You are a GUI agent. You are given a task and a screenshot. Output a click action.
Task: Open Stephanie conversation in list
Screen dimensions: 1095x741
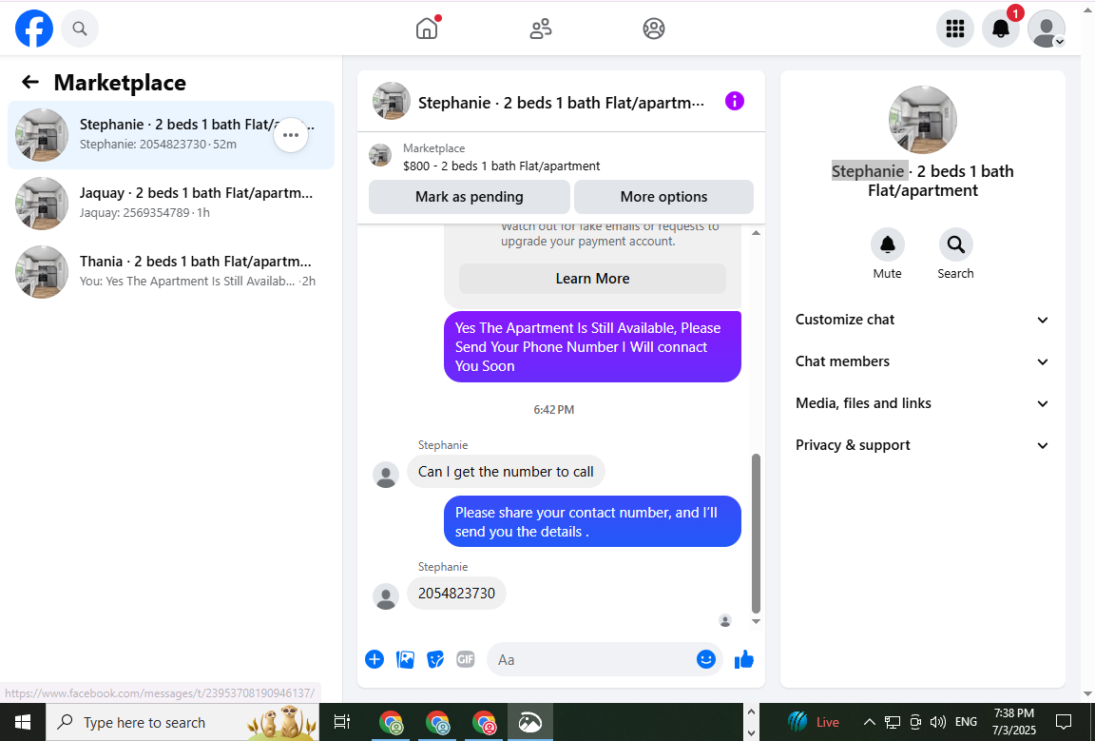[x=171, y=135]
